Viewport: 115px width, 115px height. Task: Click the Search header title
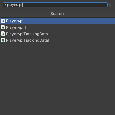click(x=57, y=14)
